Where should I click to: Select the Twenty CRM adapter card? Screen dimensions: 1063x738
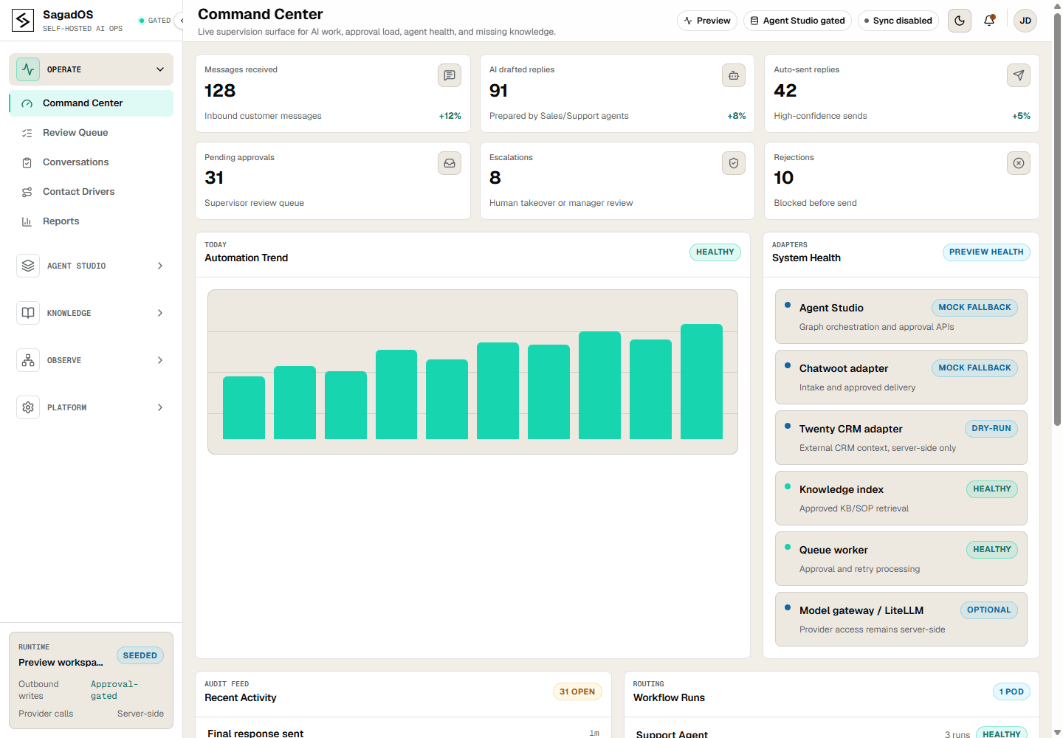[x=901, y=438]
